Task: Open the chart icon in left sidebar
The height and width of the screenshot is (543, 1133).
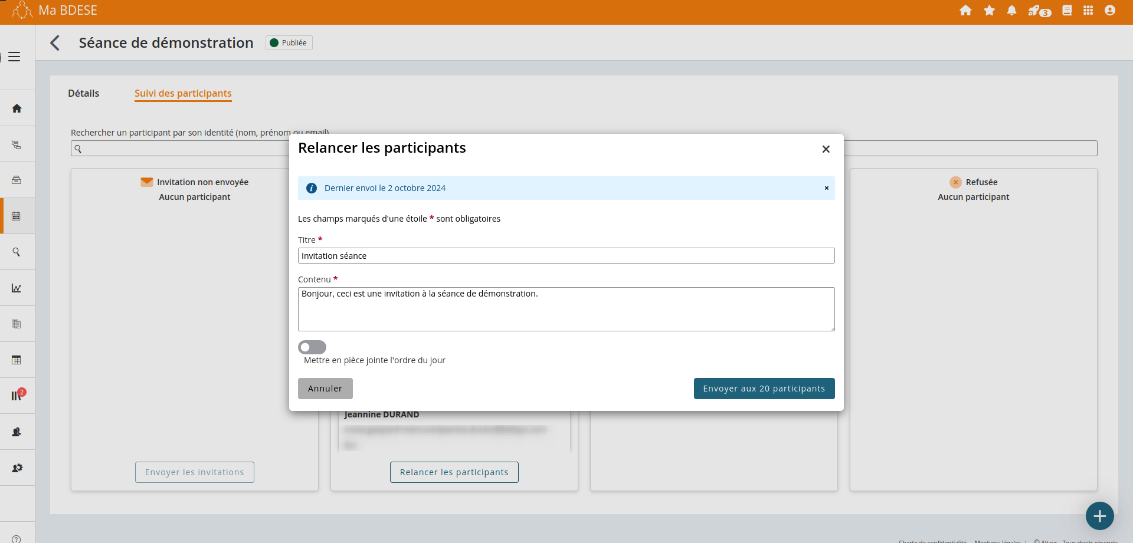Action: 17,288
